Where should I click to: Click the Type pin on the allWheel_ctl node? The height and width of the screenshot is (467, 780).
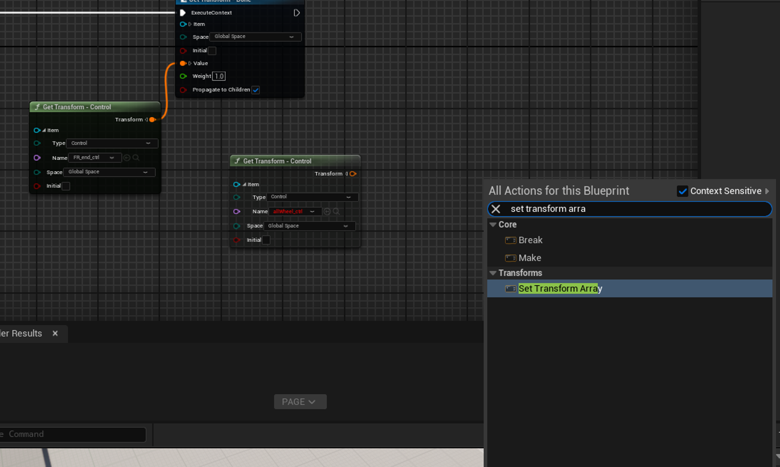(x=237, y=197)
